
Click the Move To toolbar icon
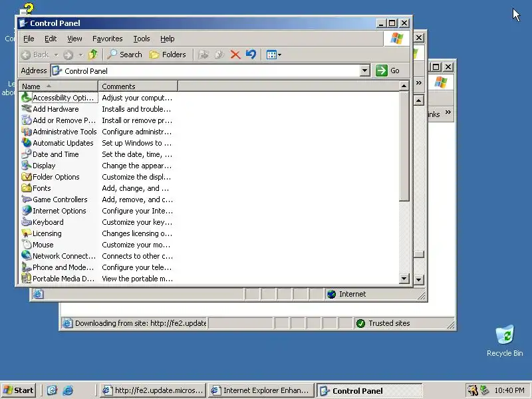click(203, 55)
